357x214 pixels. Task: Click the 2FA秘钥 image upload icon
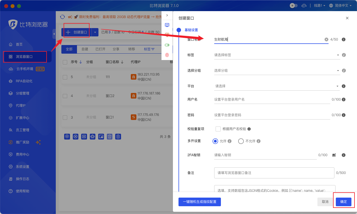[x=334, y=155]
